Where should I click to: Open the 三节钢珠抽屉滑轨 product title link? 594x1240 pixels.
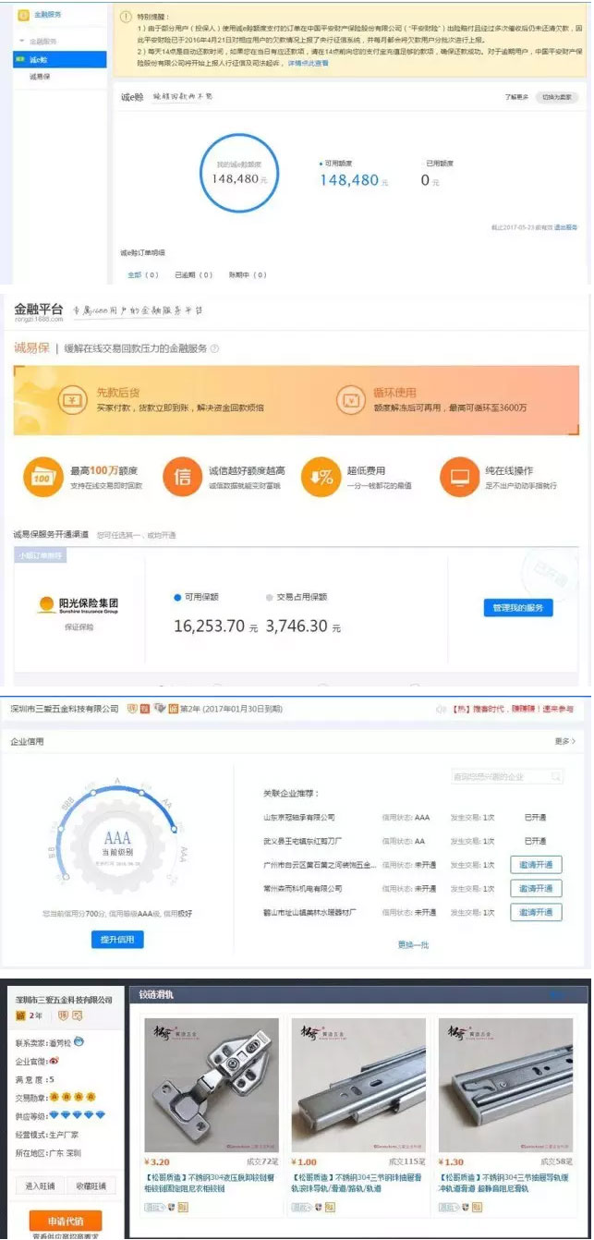coord(358,1182)
